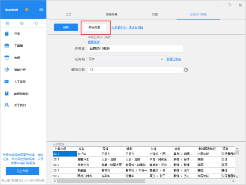This screenshot has width=246, height=185.
Task: Click the 韩国 country cell
Action: 209,170
